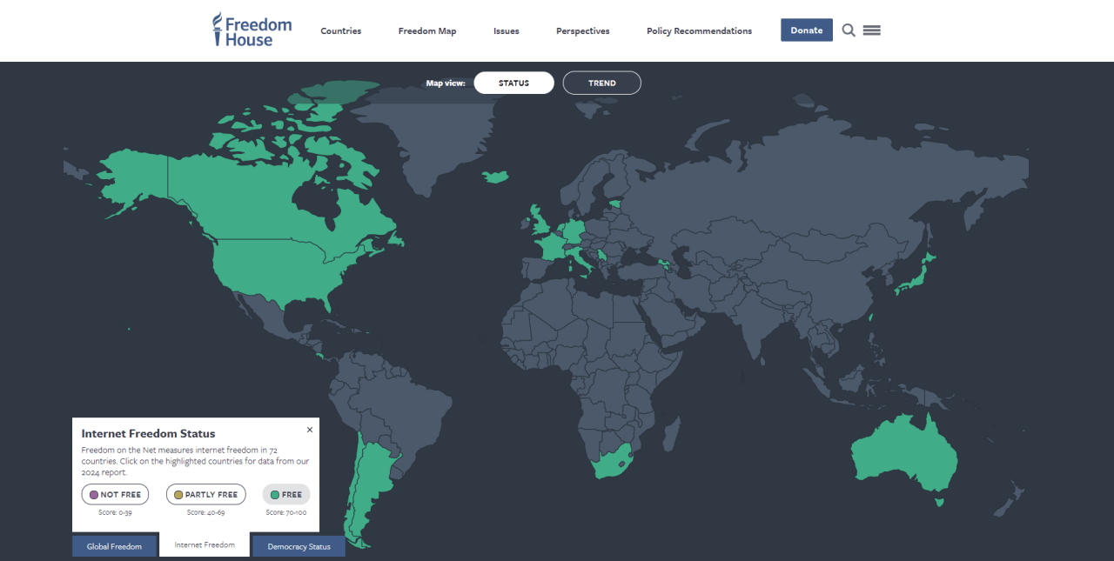Select the Democracy Status tab
The height and width of the screenshot is (561, 1114).
299,546
